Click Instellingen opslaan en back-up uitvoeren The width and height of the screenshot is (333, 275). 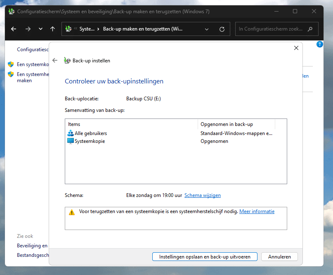205,256
